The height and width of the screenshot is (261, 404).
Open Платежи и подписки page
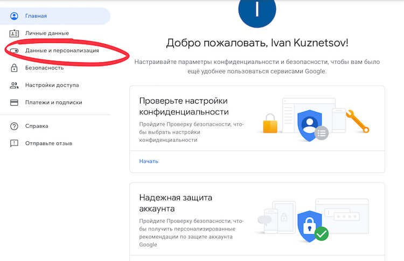53,103
